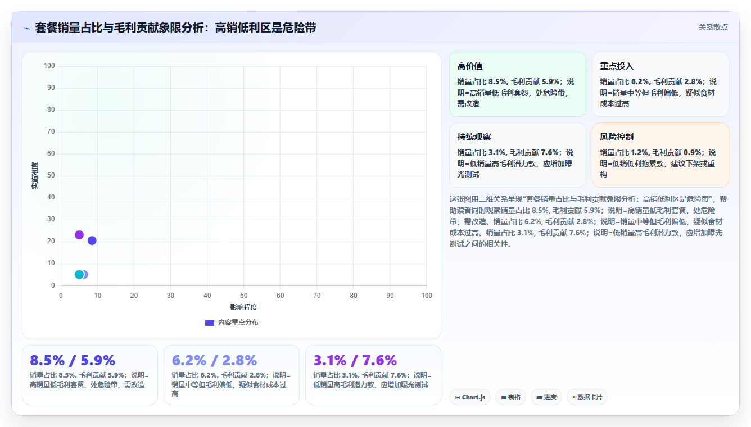751x427 pixels.
Task: Click the x-axis tick label 90
Action: pos(390,296)
